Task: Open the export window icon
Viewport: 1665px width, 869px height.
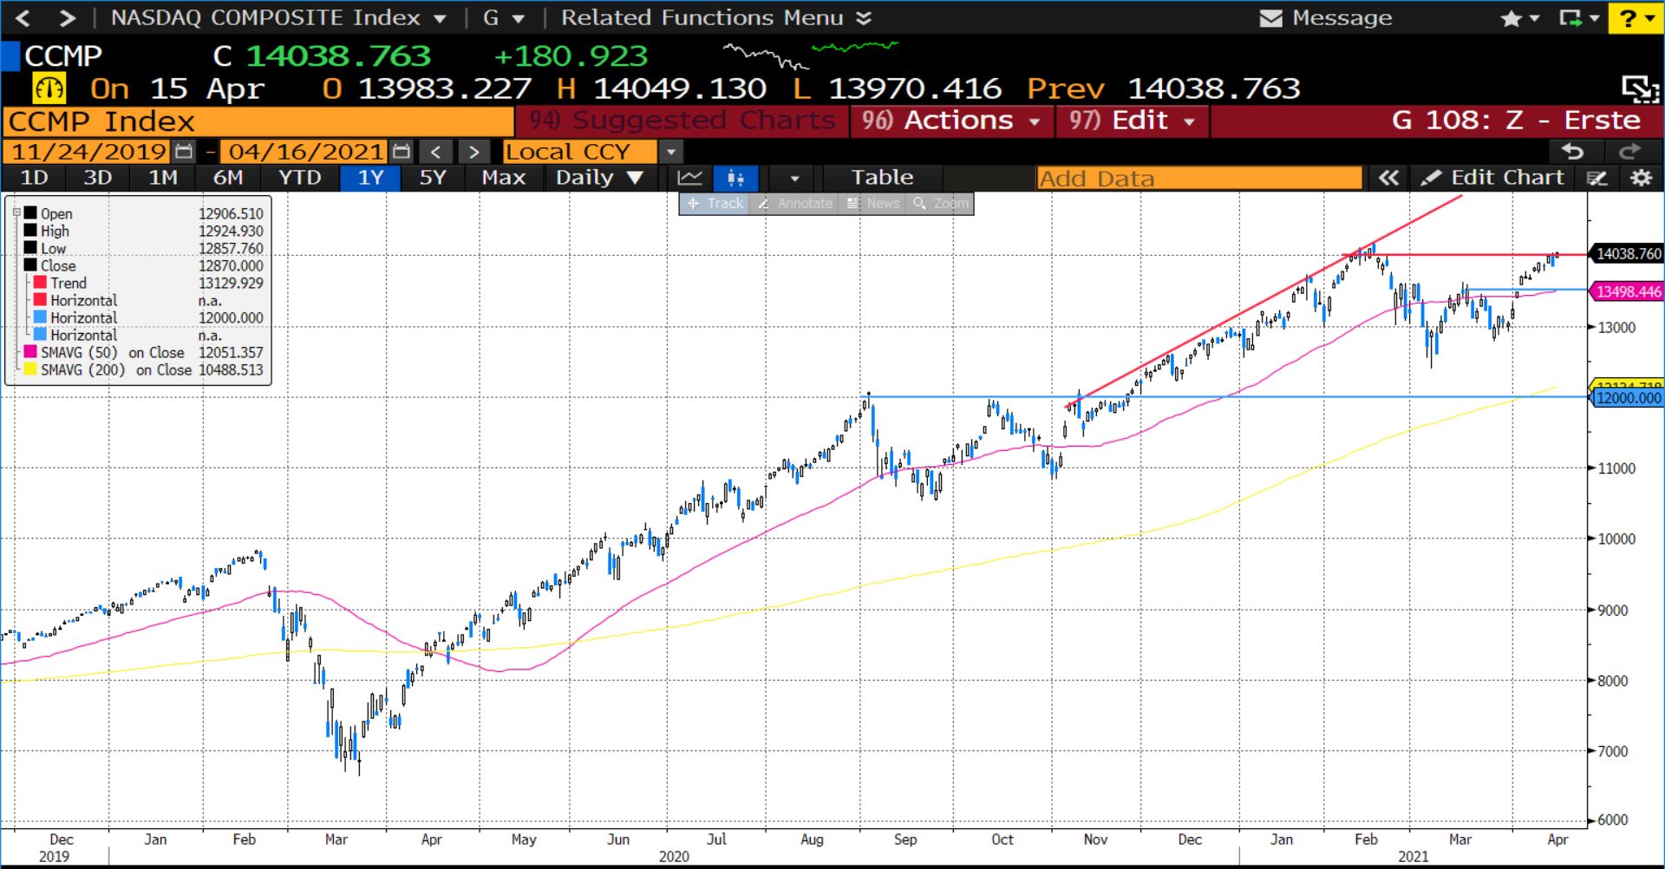Action: (x=1570, y=18)
